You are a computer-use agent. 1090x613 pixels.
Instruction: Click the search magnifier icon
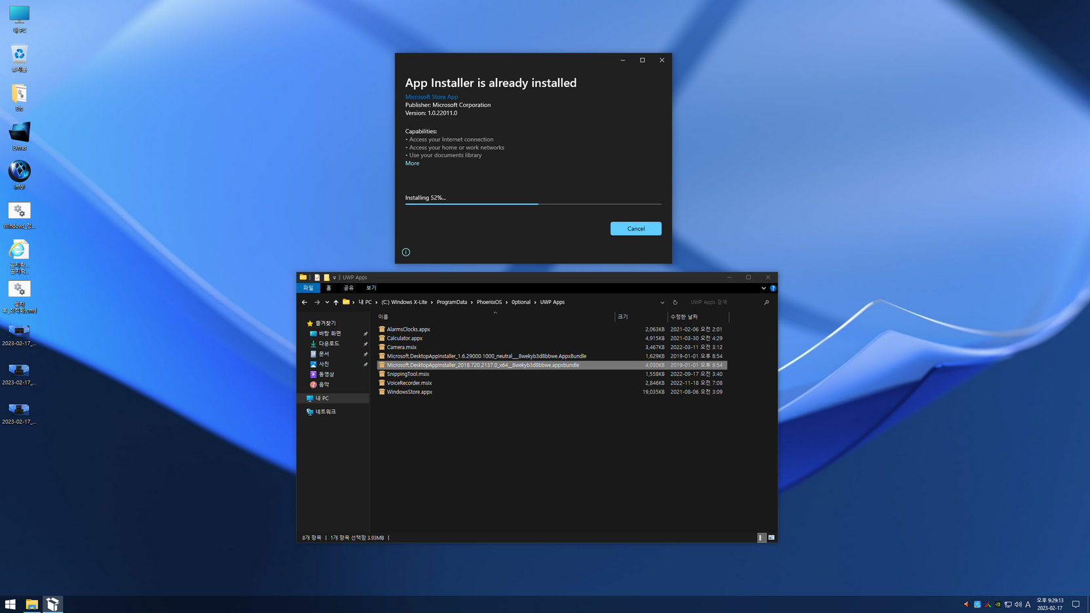[766, 303]
